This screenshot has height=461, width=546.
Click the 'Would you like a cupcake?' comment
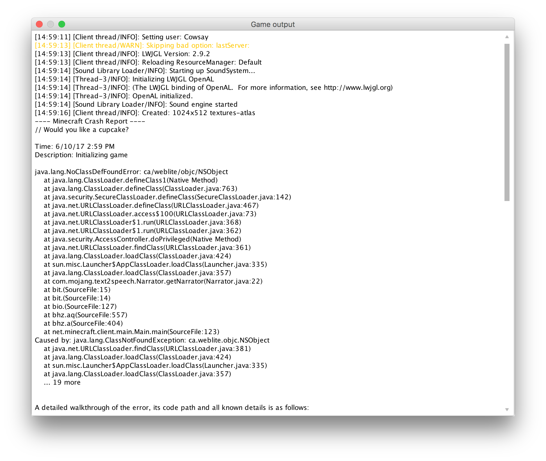point(82,130)
